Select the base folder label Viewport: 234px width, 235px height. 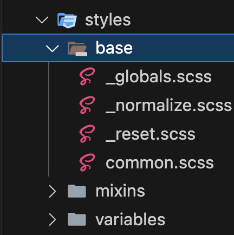[x=114, y=48]
